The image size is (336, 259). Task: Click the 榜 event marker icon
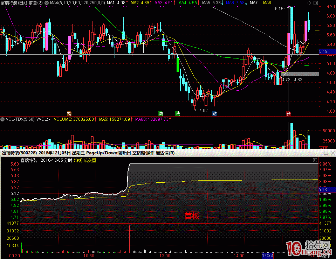click(69, 113)
